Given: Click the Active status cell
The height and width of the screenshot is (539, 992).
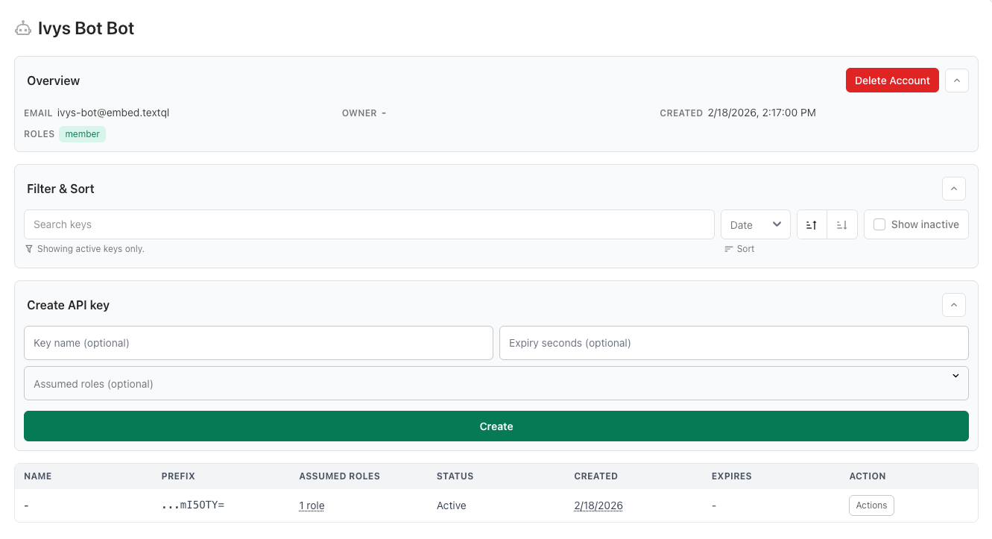Looking at the screenshot, I should (452, 505).
